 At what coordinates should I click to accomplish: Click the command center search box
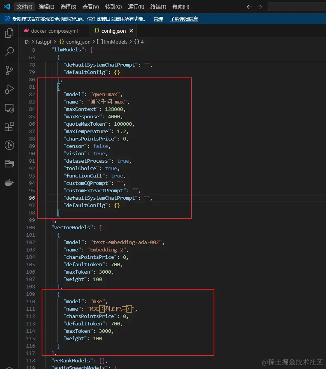pos(297,7)
